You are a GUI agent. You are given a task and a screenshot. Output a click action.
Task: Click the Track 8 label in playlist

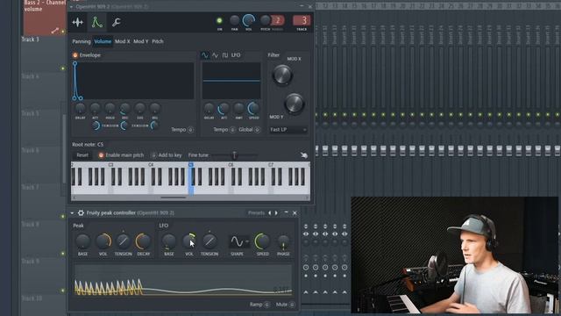(31, 225)
